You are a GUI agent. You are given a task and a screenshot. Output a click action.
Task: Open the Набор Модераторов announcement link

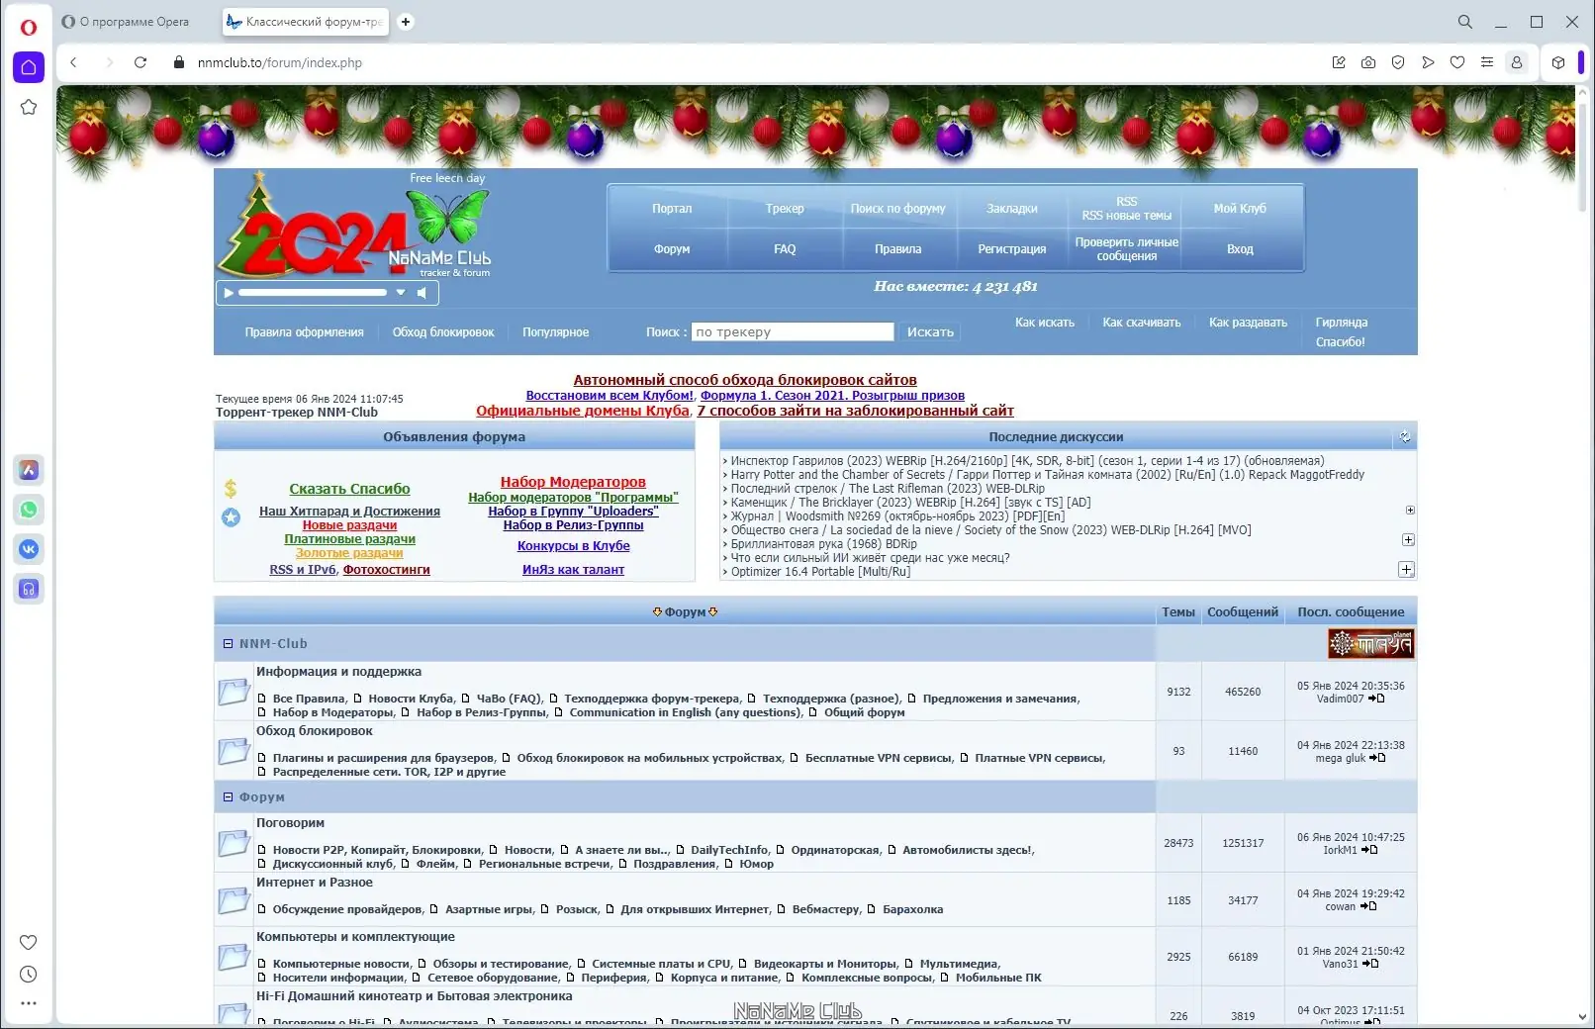tap(573, 482)
